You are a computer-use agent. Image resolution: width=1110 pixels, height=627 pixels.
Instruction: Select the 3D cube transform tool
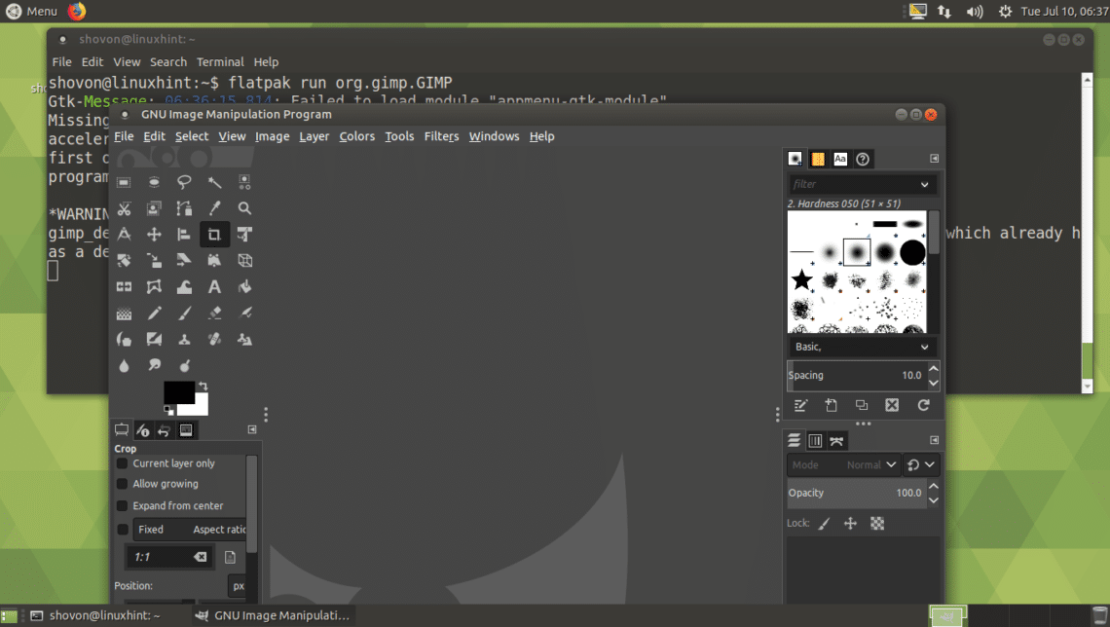pos(244,260)
